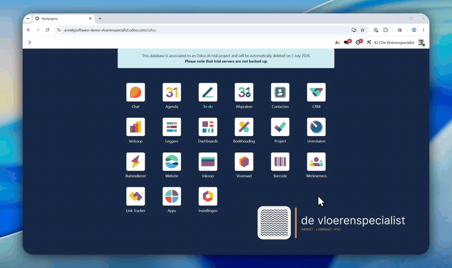Viewport: 452px width, 268px height.
Task: Switch company KJ | De Vloerenspecialist
Action: coord(394,43)
